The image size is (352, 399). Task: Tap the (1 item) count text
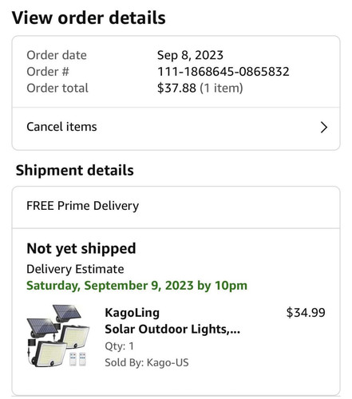click(221, 88)
